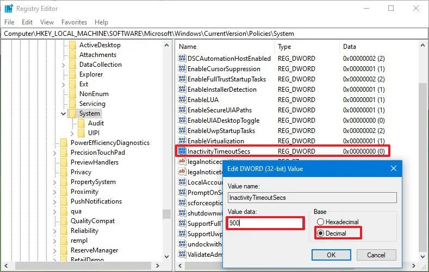Expand the Proximity key
This screenshot has height=272, width=429.
coord(55,192)
